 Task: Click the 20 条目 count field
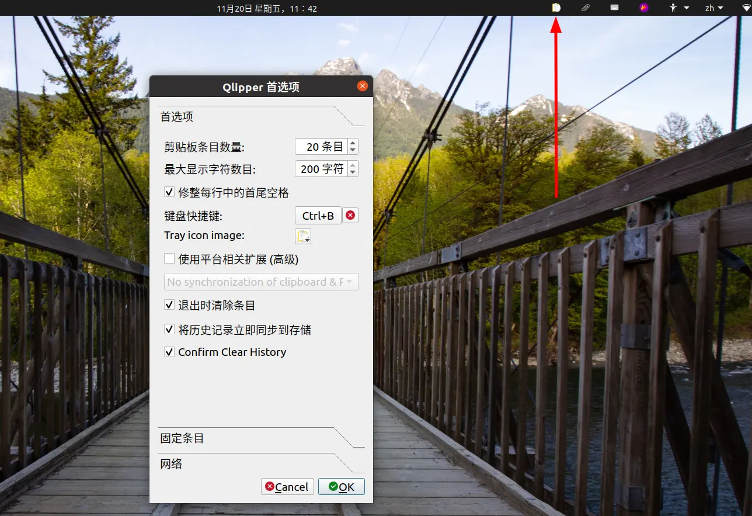[321, 147]
